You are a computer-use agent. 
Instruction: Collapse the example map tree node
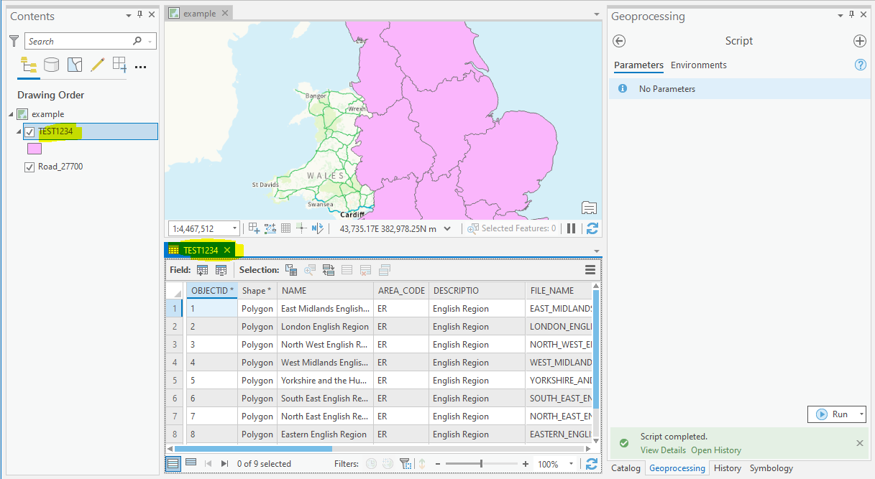[11, 114]
